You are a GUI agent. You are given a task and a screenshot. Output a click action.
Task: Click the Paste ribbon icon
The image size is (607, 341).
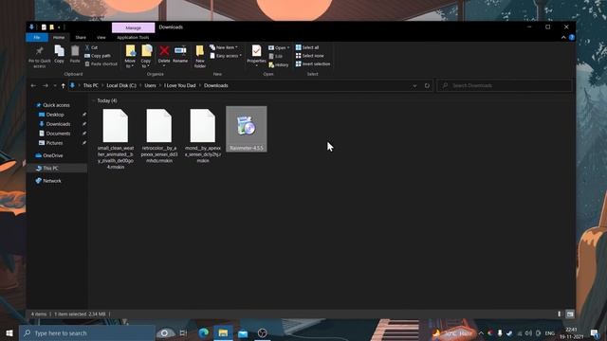tap(75, 54)
